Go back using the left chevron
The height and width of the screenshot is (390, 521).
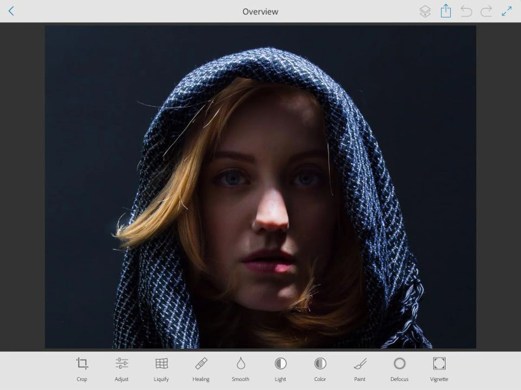click(11, 11)
